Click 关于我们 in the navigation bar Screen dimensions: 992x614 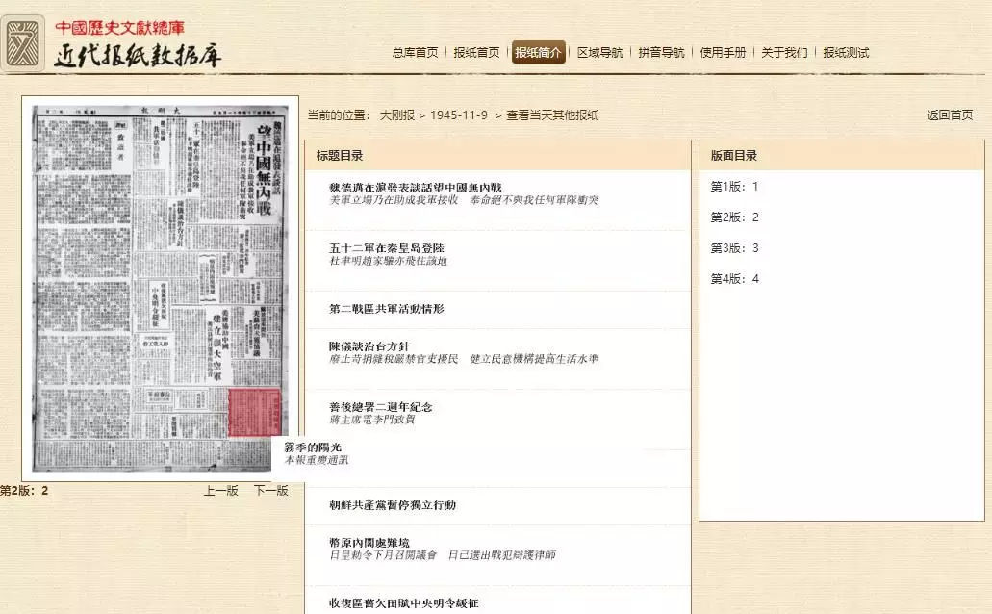(784, 53)
